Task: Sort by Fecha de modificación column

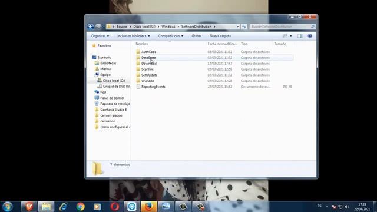Action: point(223,44)
